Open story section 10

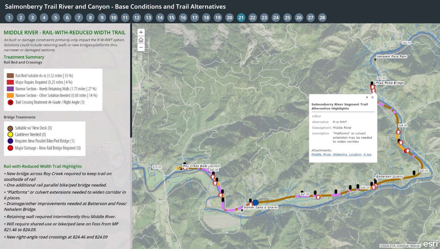[113, 18]
